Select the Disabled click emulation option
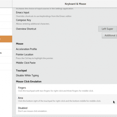This screenshot has height=117, width=117. click(66, 109)
